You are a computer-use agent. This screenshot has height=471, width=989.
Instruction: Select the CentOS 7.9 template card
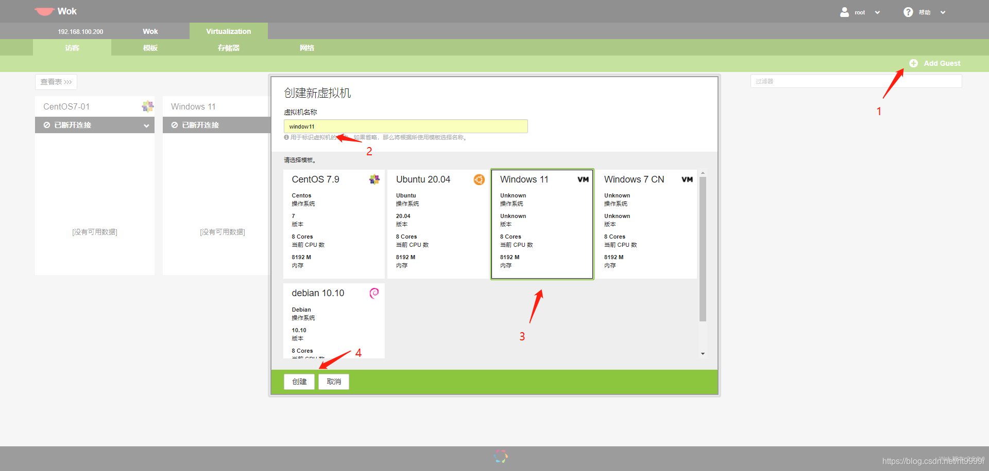334,224
